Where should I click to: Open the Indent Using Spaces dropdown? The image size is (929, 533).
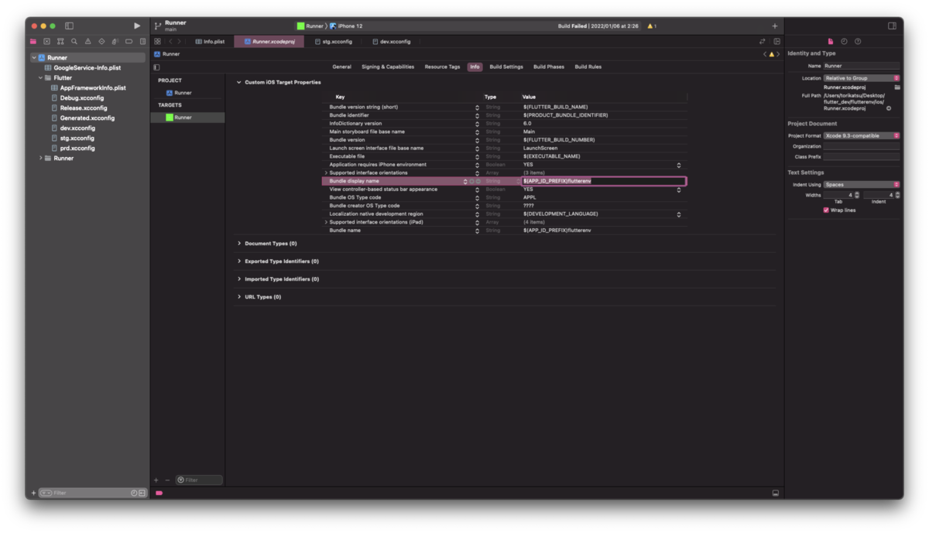click(x=862, y=185)
